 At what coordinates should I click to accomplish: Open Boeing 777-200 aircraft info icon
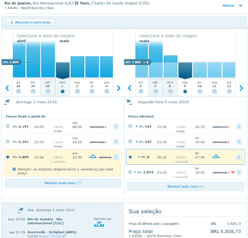pyautogui.click(x=64, y=236)
